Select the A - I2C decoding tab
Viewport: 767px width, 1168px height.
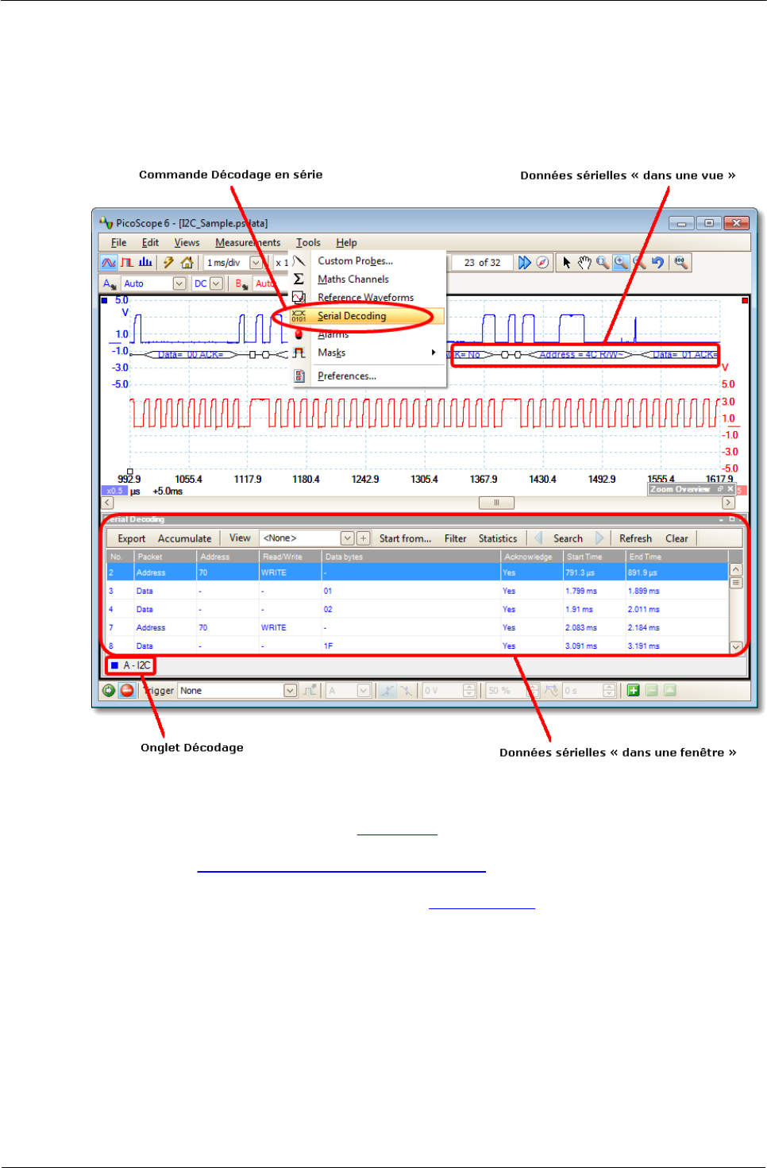pos(131,665)
